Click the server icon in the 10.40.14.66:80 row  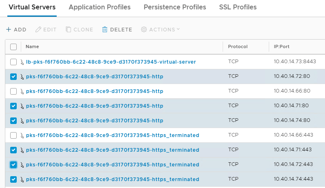(23, 91)
